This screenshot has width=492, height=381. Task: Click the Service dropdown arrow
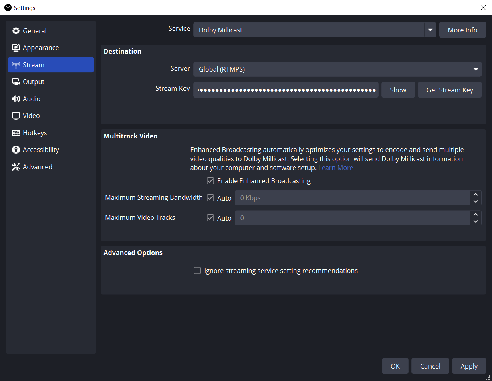pos(430,30)
